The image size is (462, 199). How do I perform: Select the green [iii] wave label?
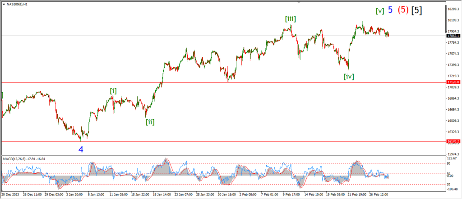tap(290, 19)
